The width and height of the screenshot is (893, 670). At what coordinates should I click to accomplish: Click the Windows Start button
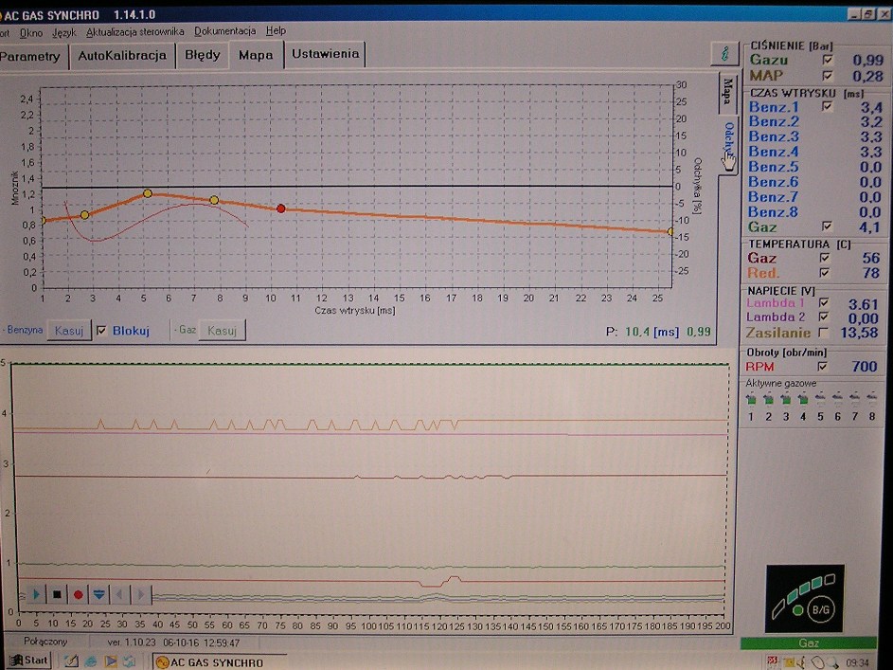point(28,661)
